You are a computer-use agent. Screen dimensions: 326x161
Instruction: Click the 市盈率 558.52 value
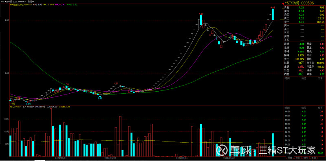tap(321, 67)
